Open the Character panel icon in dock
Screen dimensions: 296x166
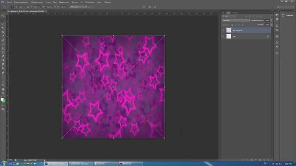pos(277,42)
